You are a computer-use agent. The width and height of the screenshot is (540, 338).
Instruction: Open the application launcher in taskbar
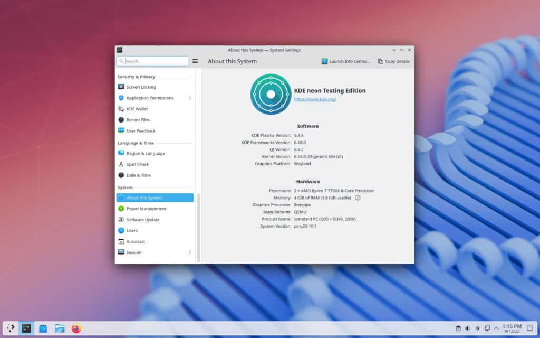coord(11,328)
